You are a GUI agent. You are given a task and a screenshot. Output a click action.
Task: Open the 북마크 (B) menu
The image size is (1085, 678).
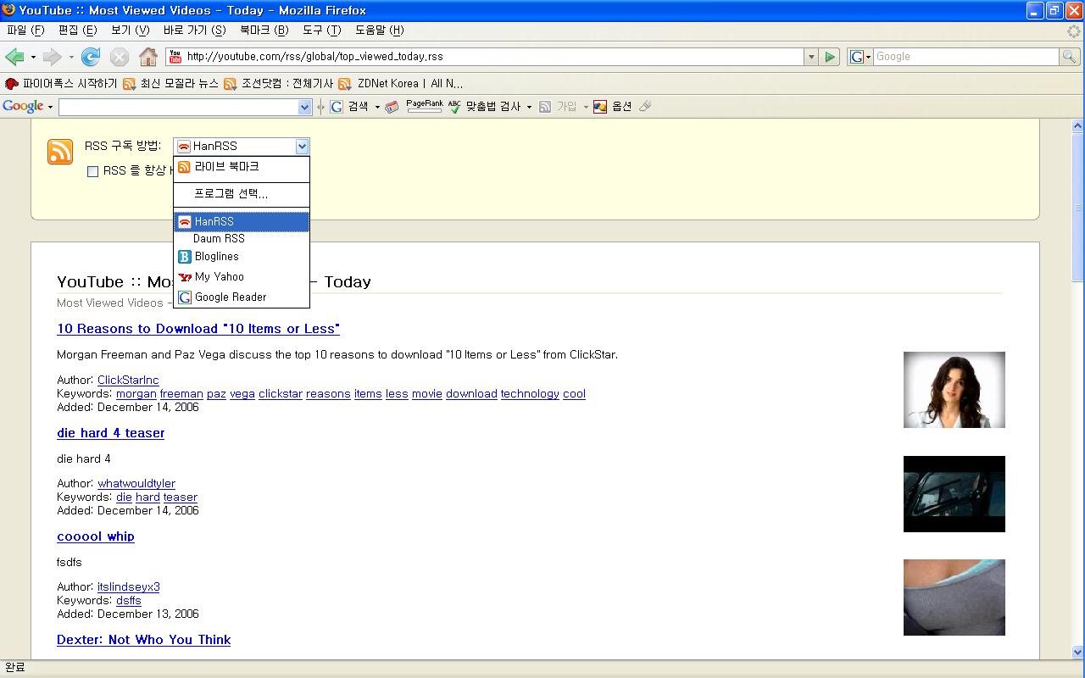pos(264,30)
